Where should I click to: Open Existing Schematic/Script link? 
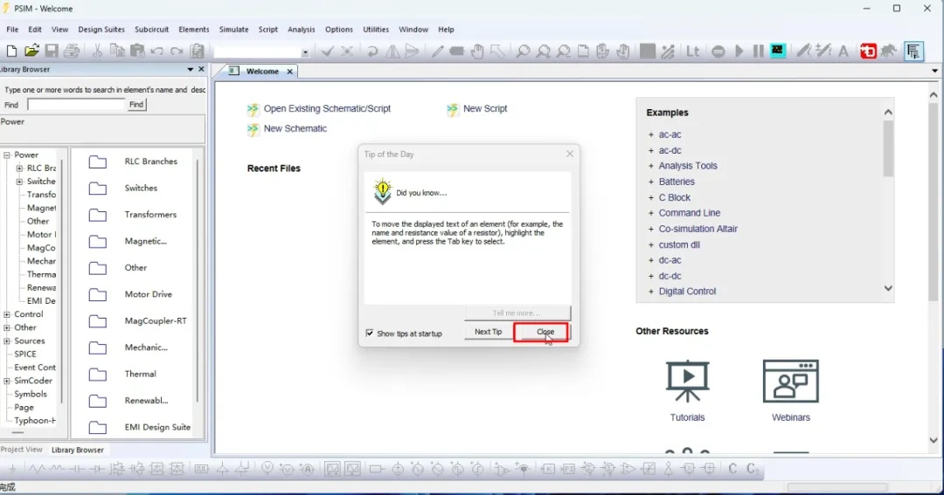tap(327, 109)
